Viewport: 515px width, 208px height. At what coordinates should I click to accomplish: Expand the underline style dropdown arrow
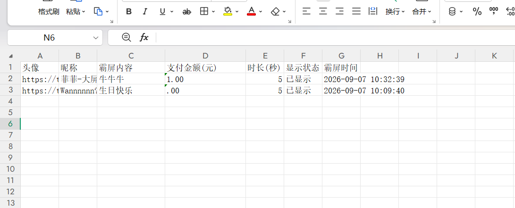coord(171,12)
